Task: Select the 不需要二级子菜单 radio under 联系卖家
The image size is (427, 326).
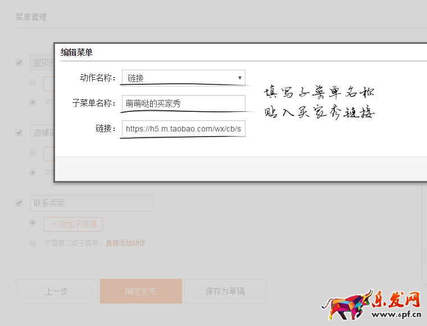Action: tap(33, 243)
